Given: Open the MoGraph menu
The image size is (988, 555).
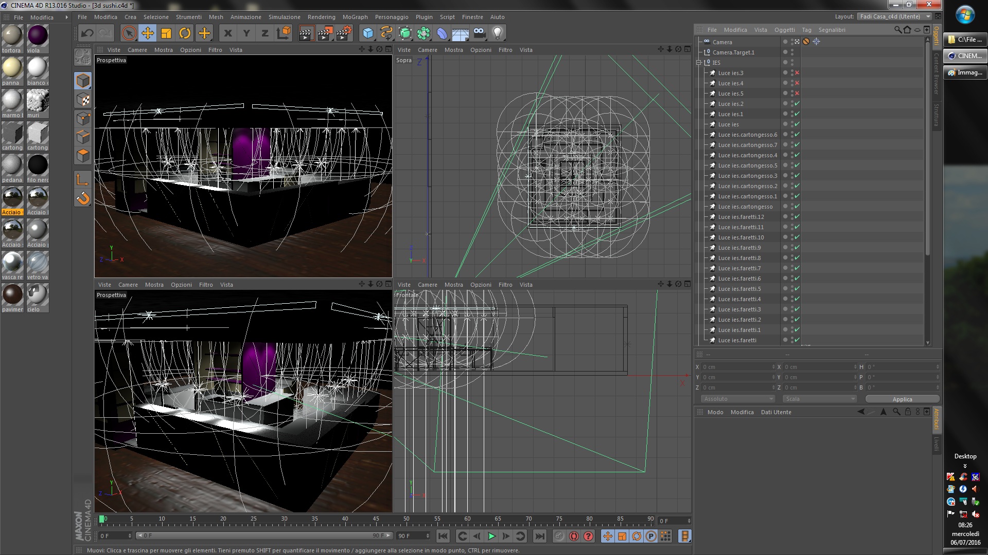Looking at the screenshot, I should point(355,17).
